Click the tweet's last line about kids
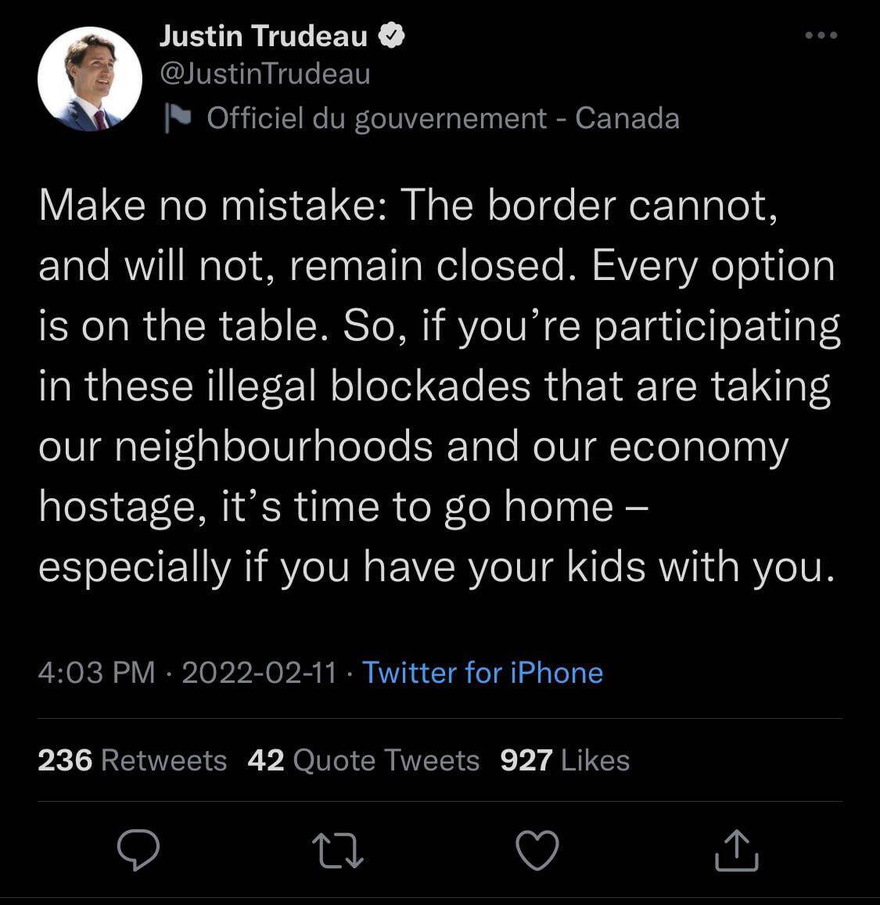Viewport: 880px width, 905px height. (436, 568)
